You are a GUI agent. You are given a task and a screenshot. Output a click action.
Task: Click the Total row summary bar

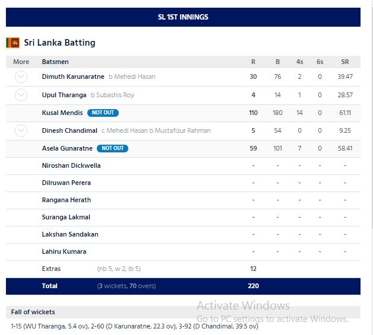click(183, 286)
